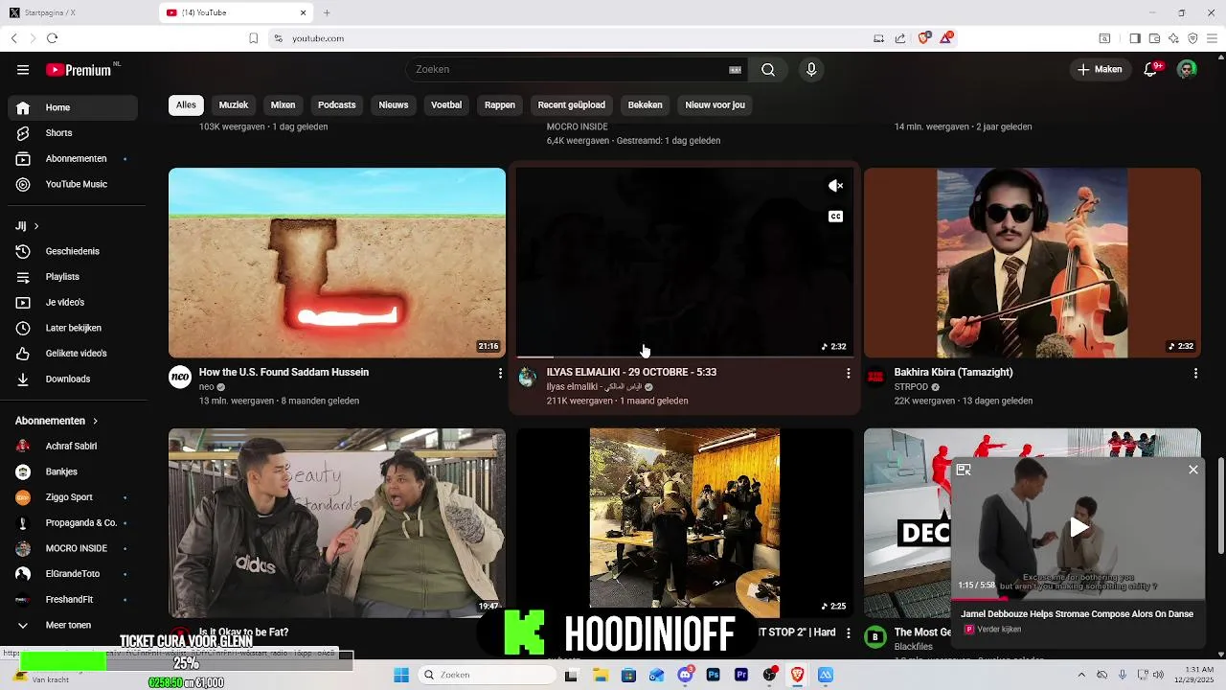
Task: Bookmark this page in address bar
Action: pos(253,38)
